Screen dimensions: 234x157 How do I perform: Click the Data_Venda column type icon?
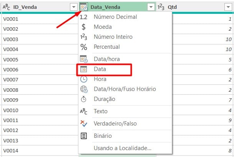(x=83, y=7)
